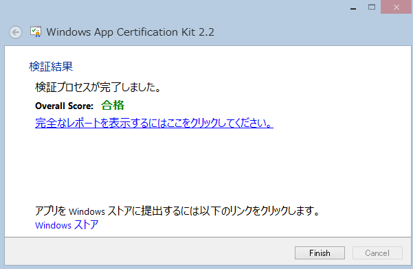Click the 2.2 version number in the title
The width and height of the screenshot is (413, 269).
pos(206,32)
